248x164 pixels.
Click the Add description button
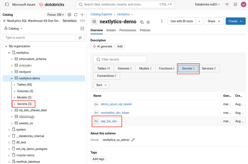[120, 47]
